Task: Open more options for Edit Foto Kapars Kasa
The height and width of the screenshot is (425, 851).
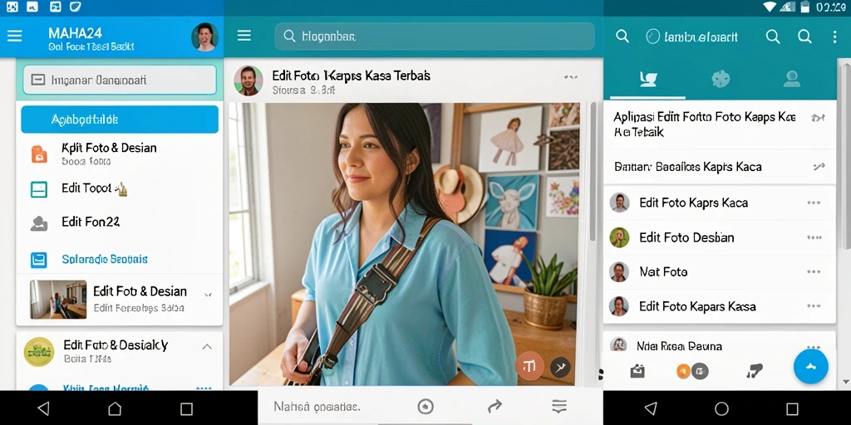Action: coord(814,306)
